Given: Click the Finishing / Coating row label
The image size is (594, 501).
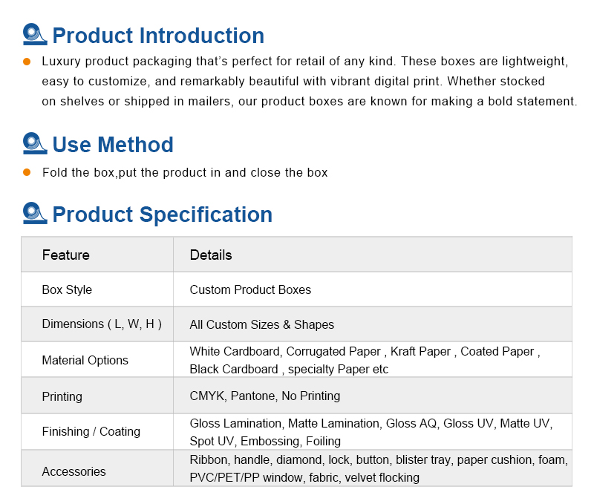Looking at the screenshot, I should [91, 431].
